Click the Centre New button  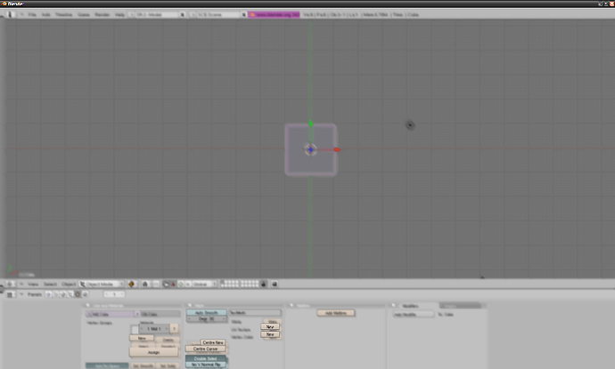(213, 342)
